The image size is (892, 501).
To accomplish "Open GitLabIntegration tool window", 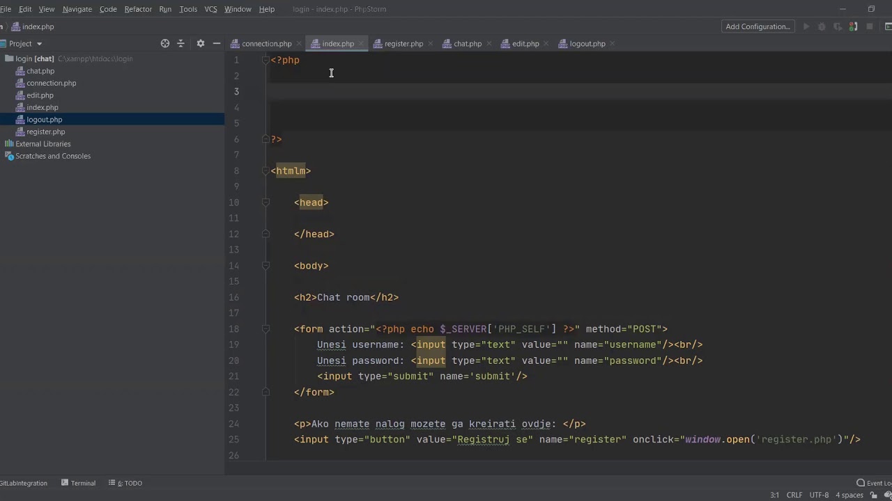I will tap(24, 483).
